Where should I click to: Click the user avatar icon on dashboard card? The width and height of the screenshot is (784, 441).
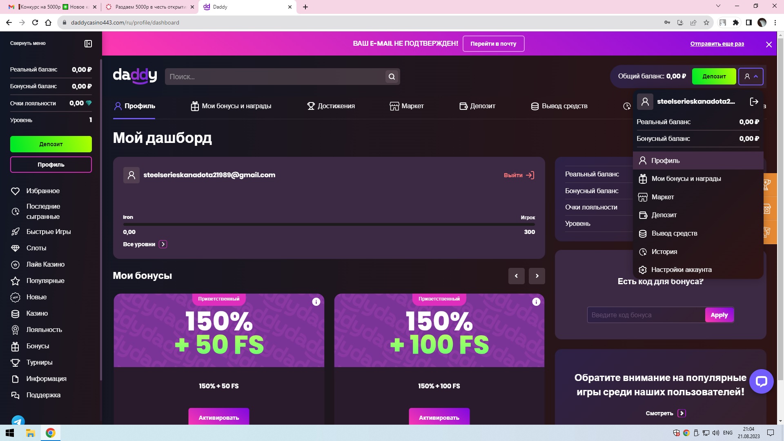click(131, 175)
